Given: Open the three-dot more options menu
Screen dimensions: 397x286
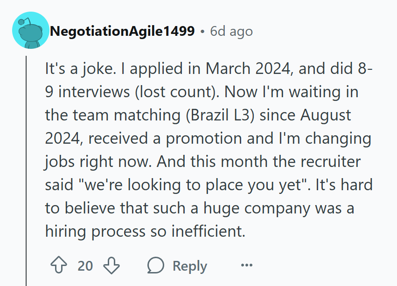Looking at the screenshot, I should [x=247, y=265].
